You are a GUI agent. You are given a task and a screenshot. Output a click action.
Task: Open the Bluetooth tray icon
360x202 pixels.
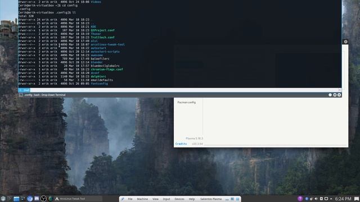tap(307, 199)
